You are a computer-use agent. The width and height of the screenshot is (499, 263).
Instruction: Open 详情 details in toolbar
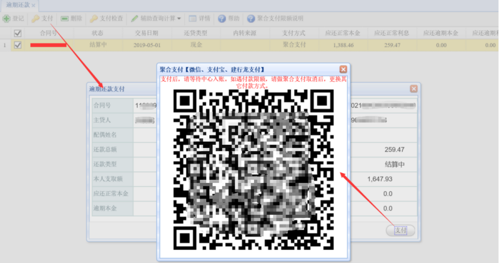point(200,18)
